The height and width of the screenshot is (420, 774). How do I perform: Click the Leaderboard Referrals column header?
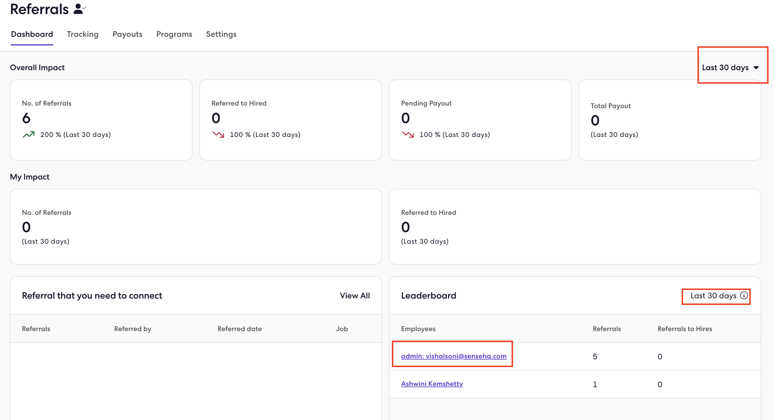(607, 329)
